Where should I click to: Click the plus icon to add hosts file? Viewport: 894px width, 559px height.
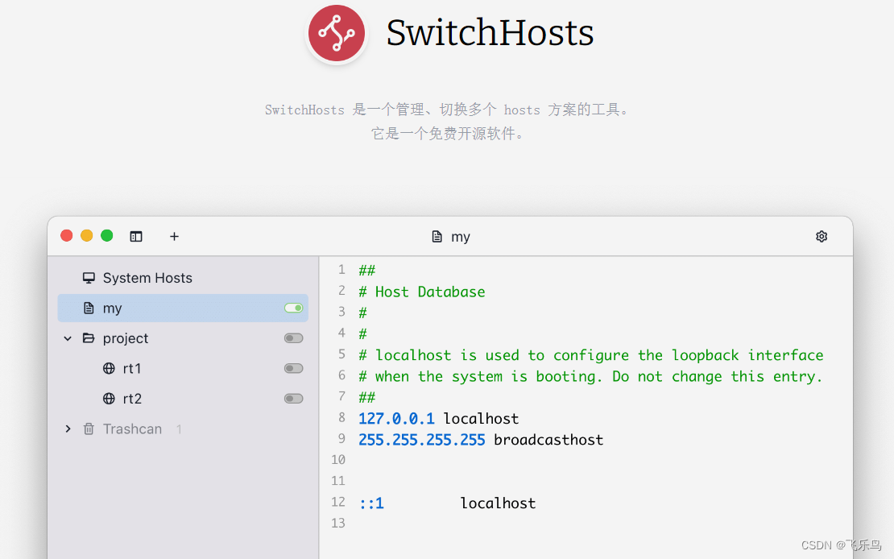[x=174, y=236]
